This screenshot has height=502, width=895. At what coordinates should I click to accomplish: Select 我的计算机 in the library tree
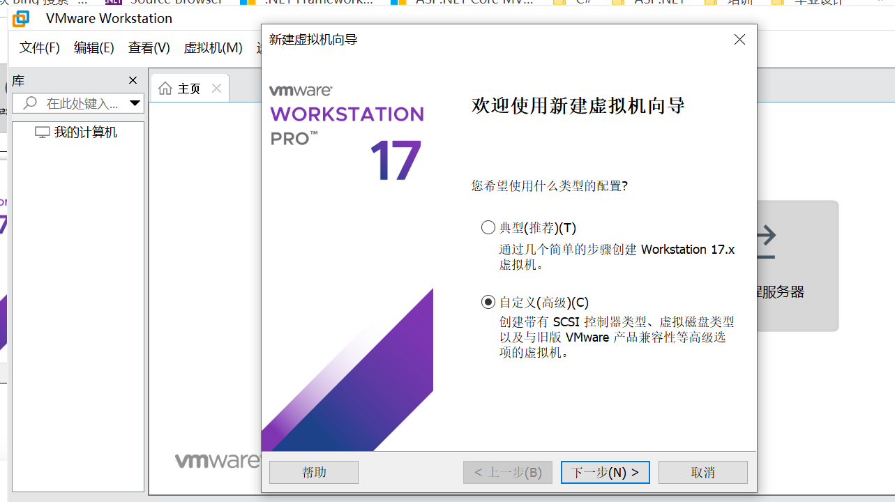coord(86,132)
